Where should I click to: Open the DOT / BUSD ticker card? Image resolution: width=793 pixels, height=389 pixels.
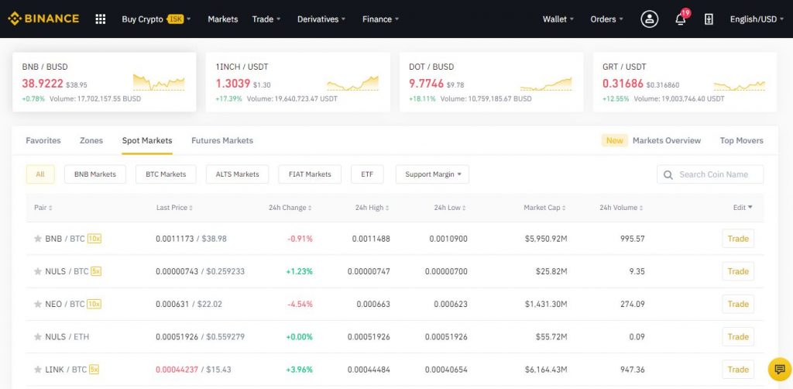[491, 82]
